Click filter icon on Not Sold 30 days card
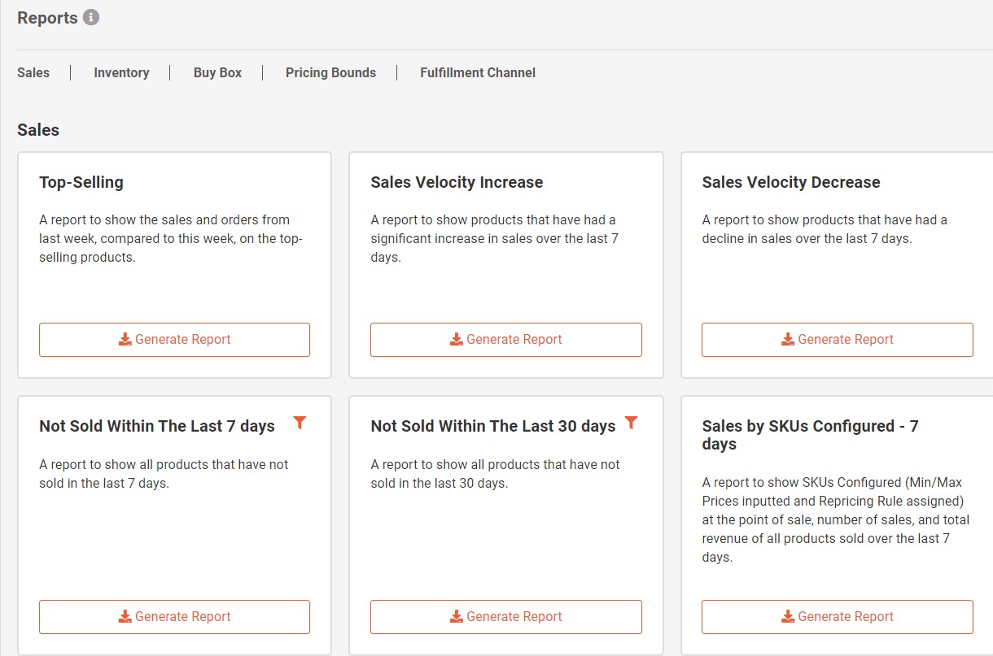The width and height of the screenshot is (993, 656). point(631,423)
